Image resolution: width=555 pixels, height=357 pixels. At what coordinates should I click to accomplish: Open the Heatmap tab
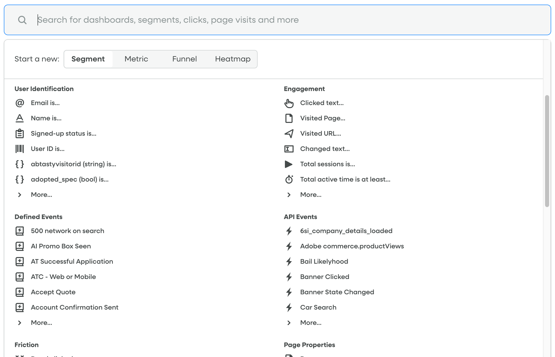(233, 59)
